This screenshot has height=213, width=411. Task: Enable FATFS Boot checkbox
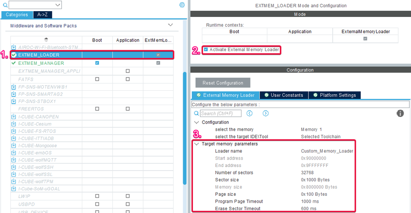97,79
